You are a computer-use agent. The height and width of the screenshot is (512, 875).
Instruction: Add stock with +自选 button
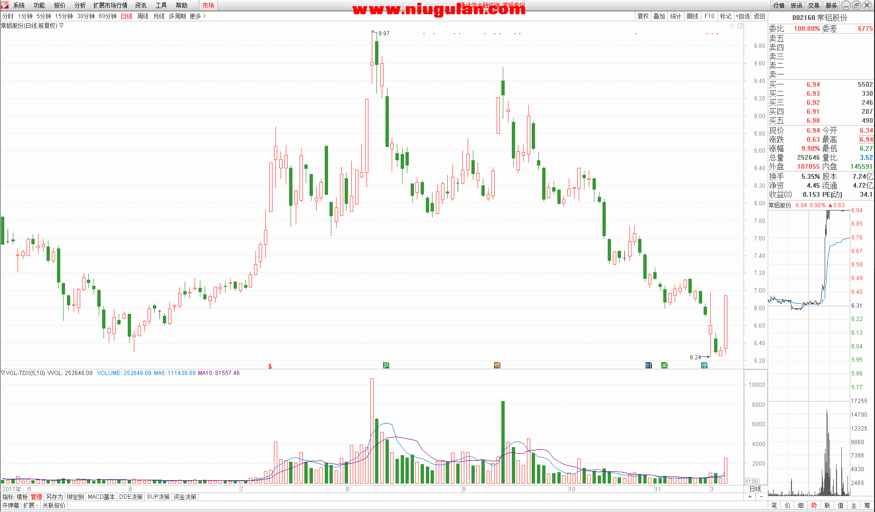(x=743, y=16)
